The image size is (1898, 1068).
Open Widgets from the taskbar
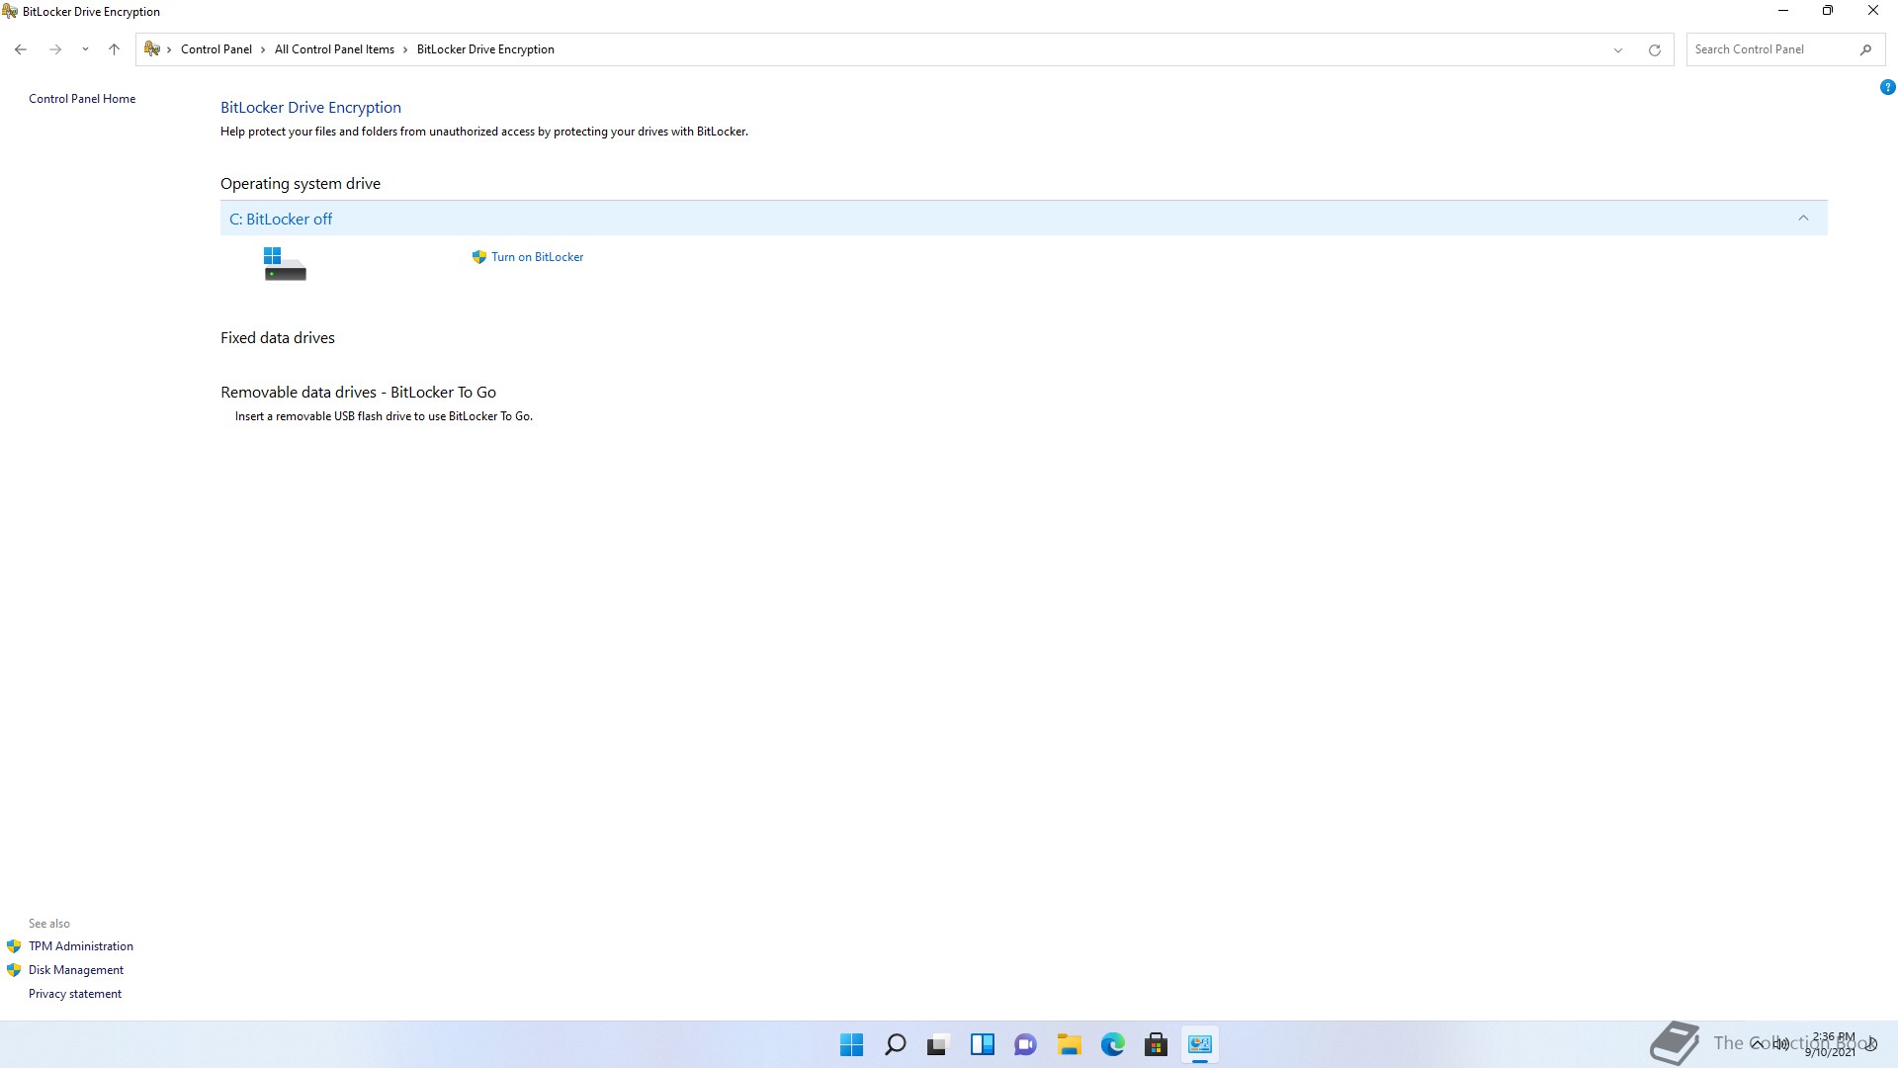click(x=982, y=1044)
